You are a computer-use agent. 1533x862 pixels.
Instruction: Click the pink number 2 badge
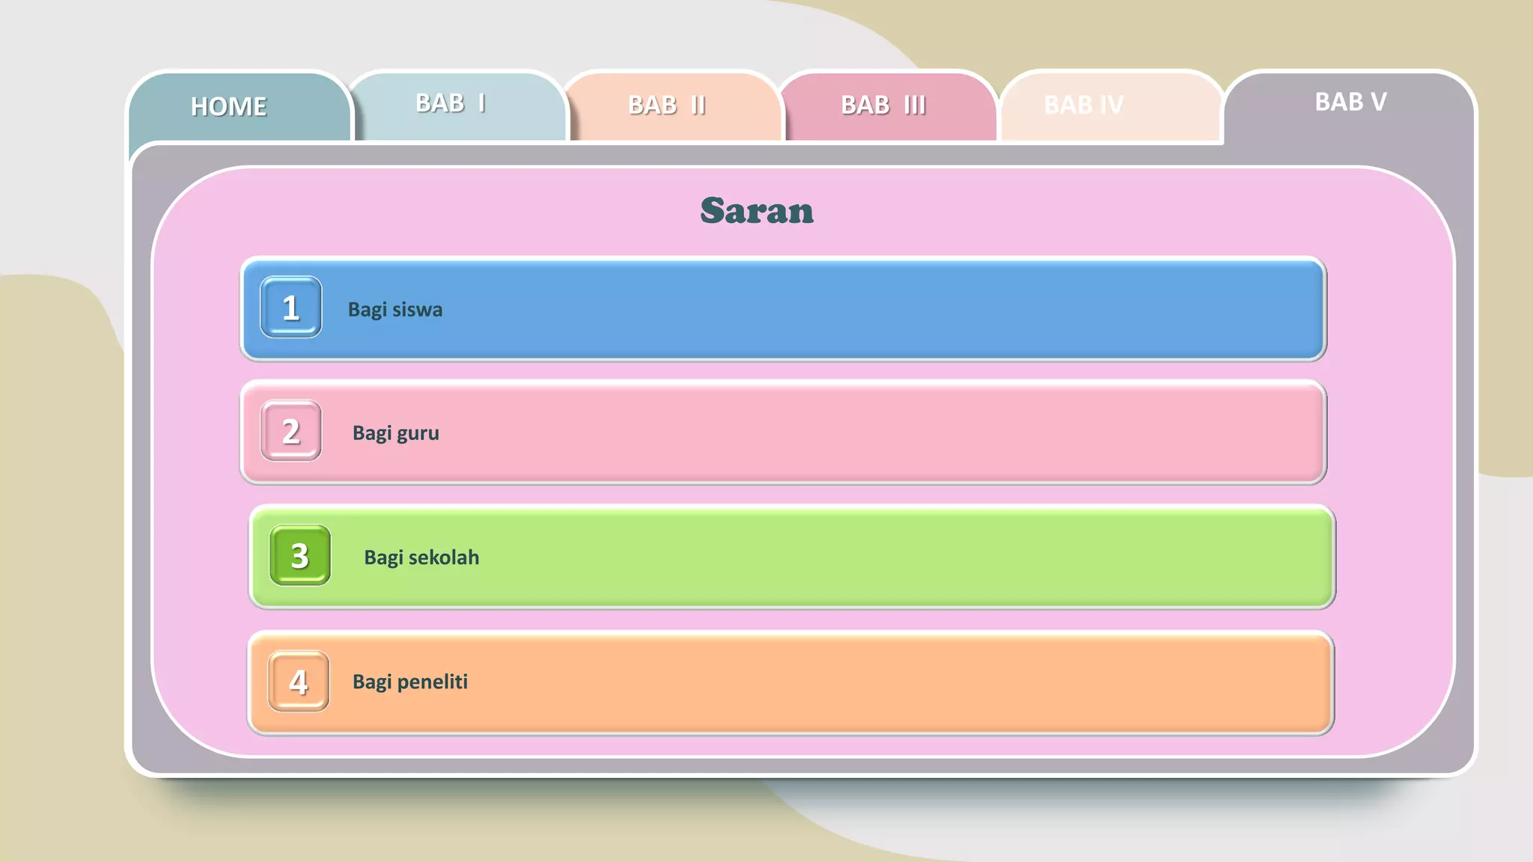[291, 431]
